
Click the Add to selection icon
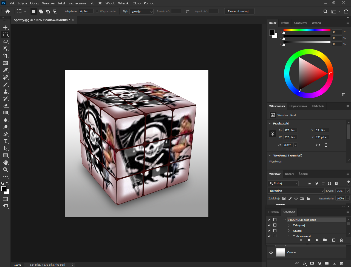point(41,11)
